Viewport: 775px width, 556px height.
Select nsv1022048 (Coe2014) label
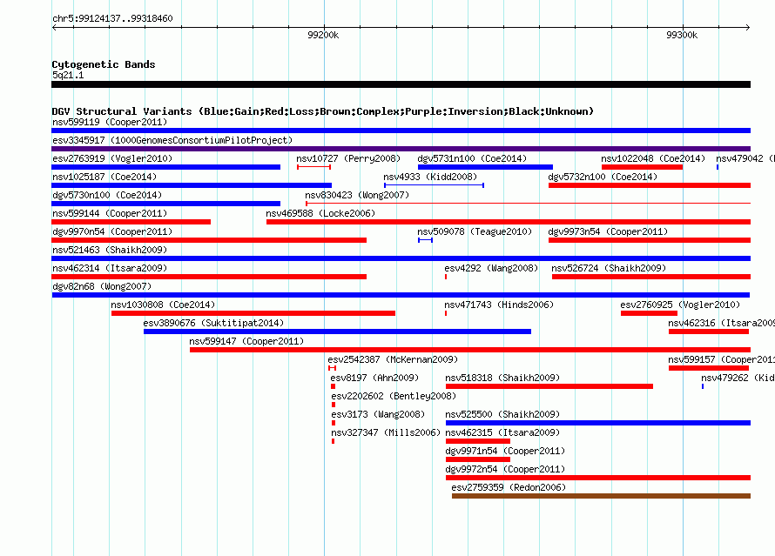coord(653,158)
